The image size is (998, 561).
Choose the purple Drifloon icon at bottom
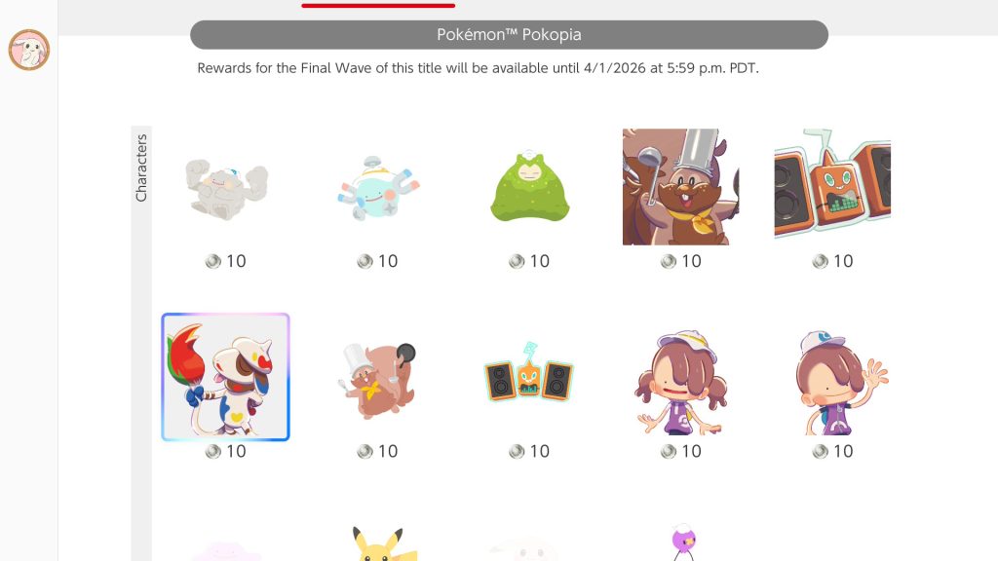[x=684, y=542]
